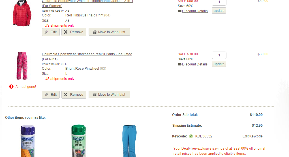Click tag icon beside pants Discount Details
289x157 pixels.
[x=179, y=64]
